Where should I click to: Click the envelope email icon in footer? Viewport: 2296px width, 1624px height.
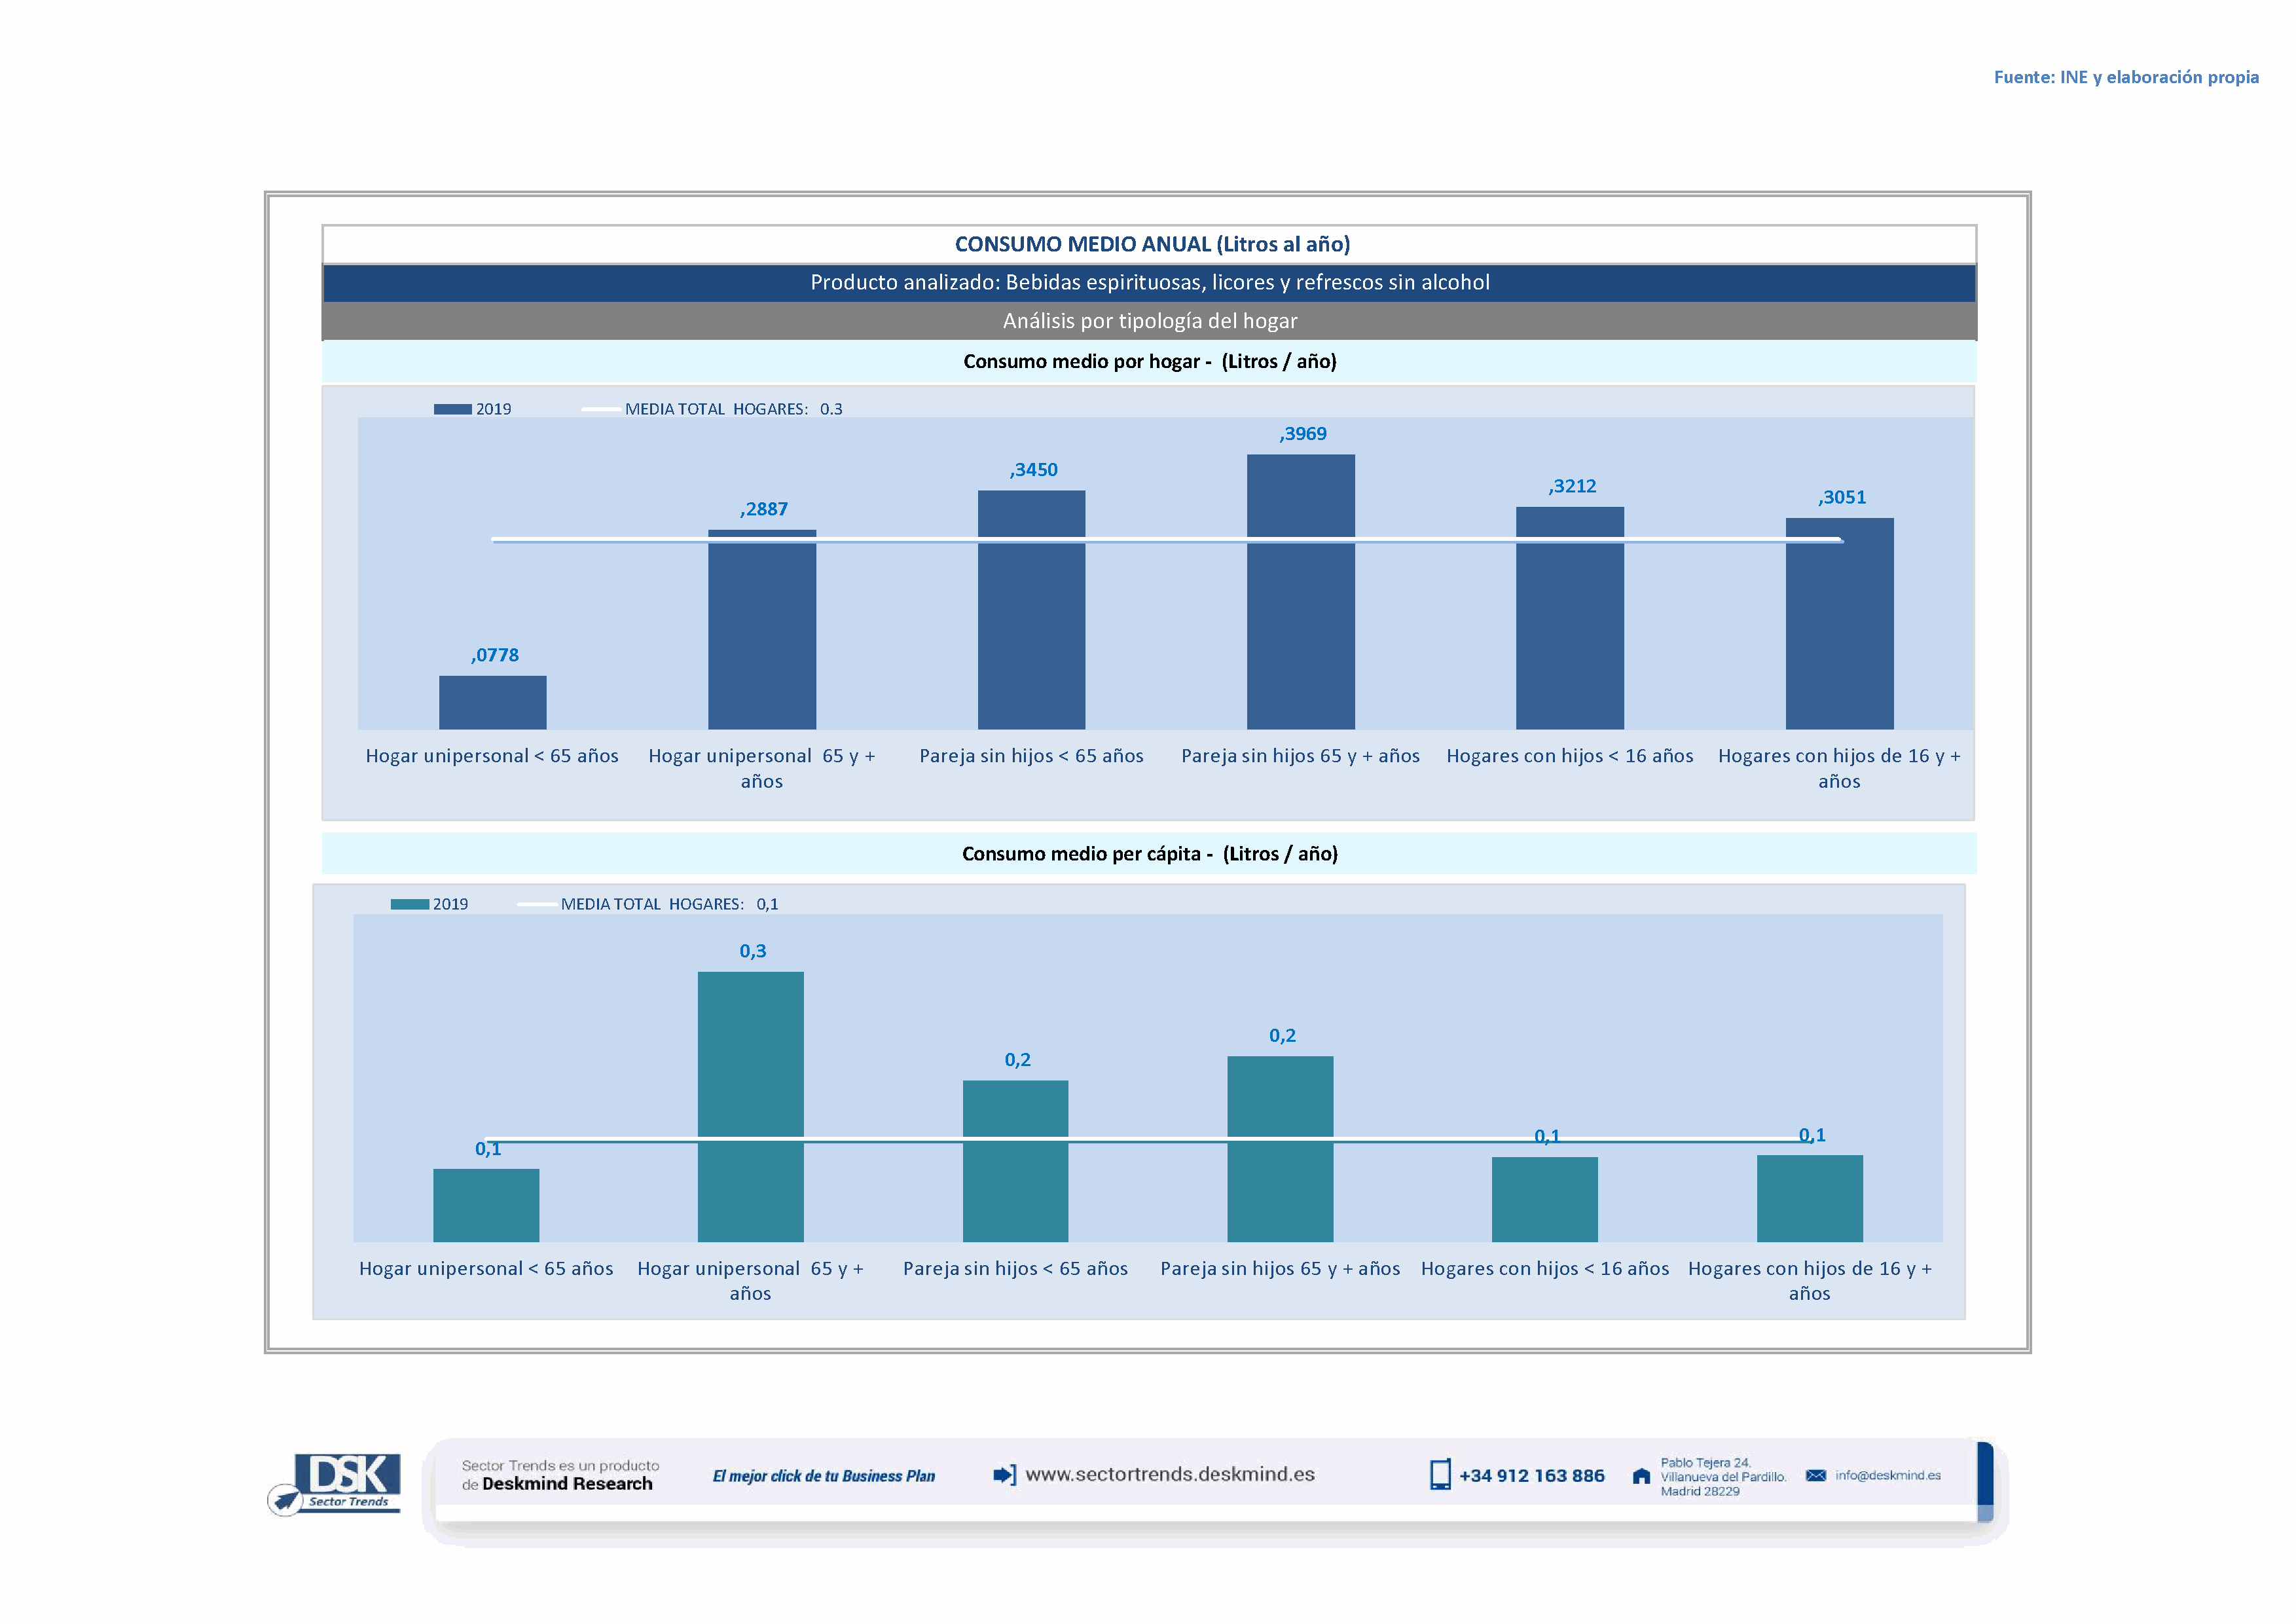tap(1816, 1476)
